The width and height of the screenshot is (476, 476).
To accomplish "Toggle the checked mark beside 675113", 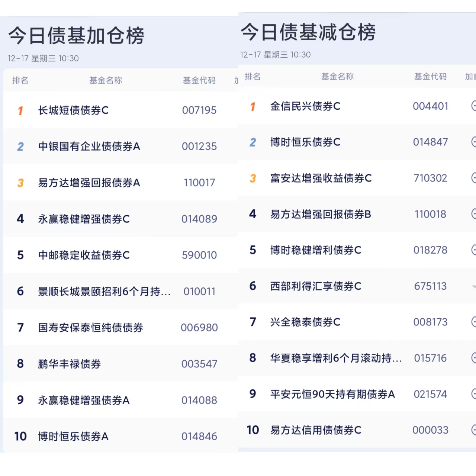I will click(x=474, y=286).
